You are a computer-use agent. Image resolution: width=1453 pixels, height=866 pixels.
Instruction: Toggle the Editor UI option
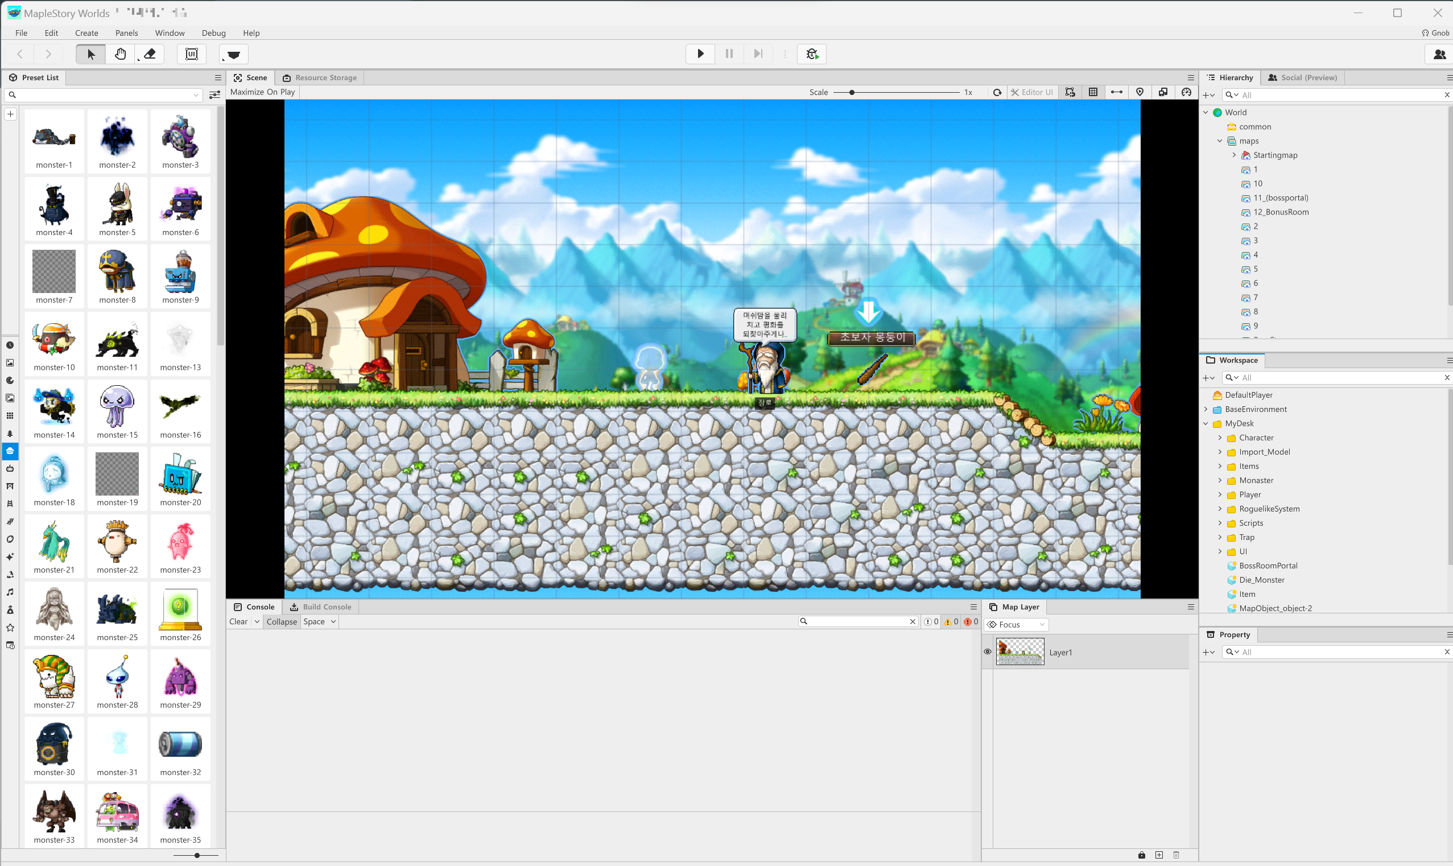[x=1032, y=92]
